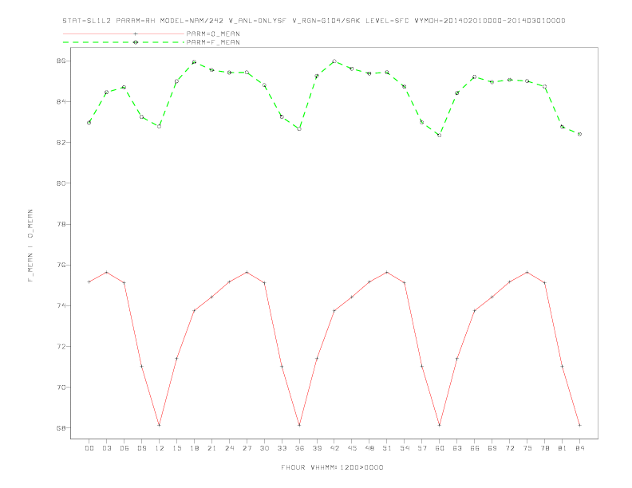The width and height of the screenshot is (632, 488).
Task: Click the x-axis tick label 84
Action: (x=580, y=448)
